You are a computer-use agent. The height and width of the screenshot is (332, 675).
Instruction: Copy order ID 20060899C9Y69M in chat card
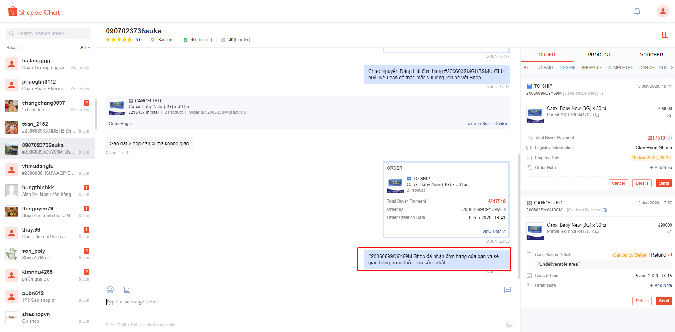[504, 209]
